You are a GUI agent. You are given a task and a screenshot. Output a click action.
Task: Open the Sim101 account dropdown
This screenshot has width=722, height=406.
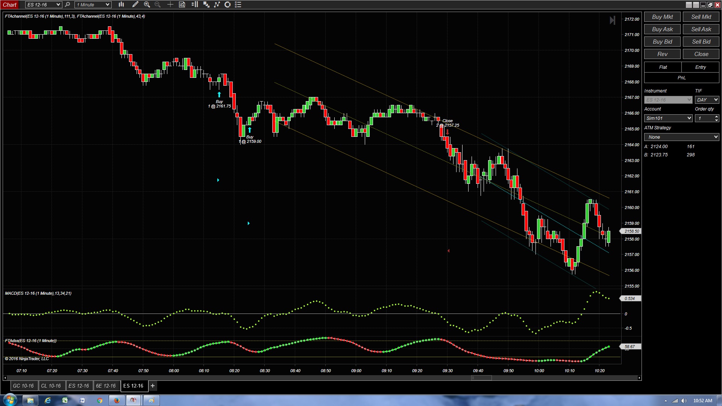click(x=668, y=118)
